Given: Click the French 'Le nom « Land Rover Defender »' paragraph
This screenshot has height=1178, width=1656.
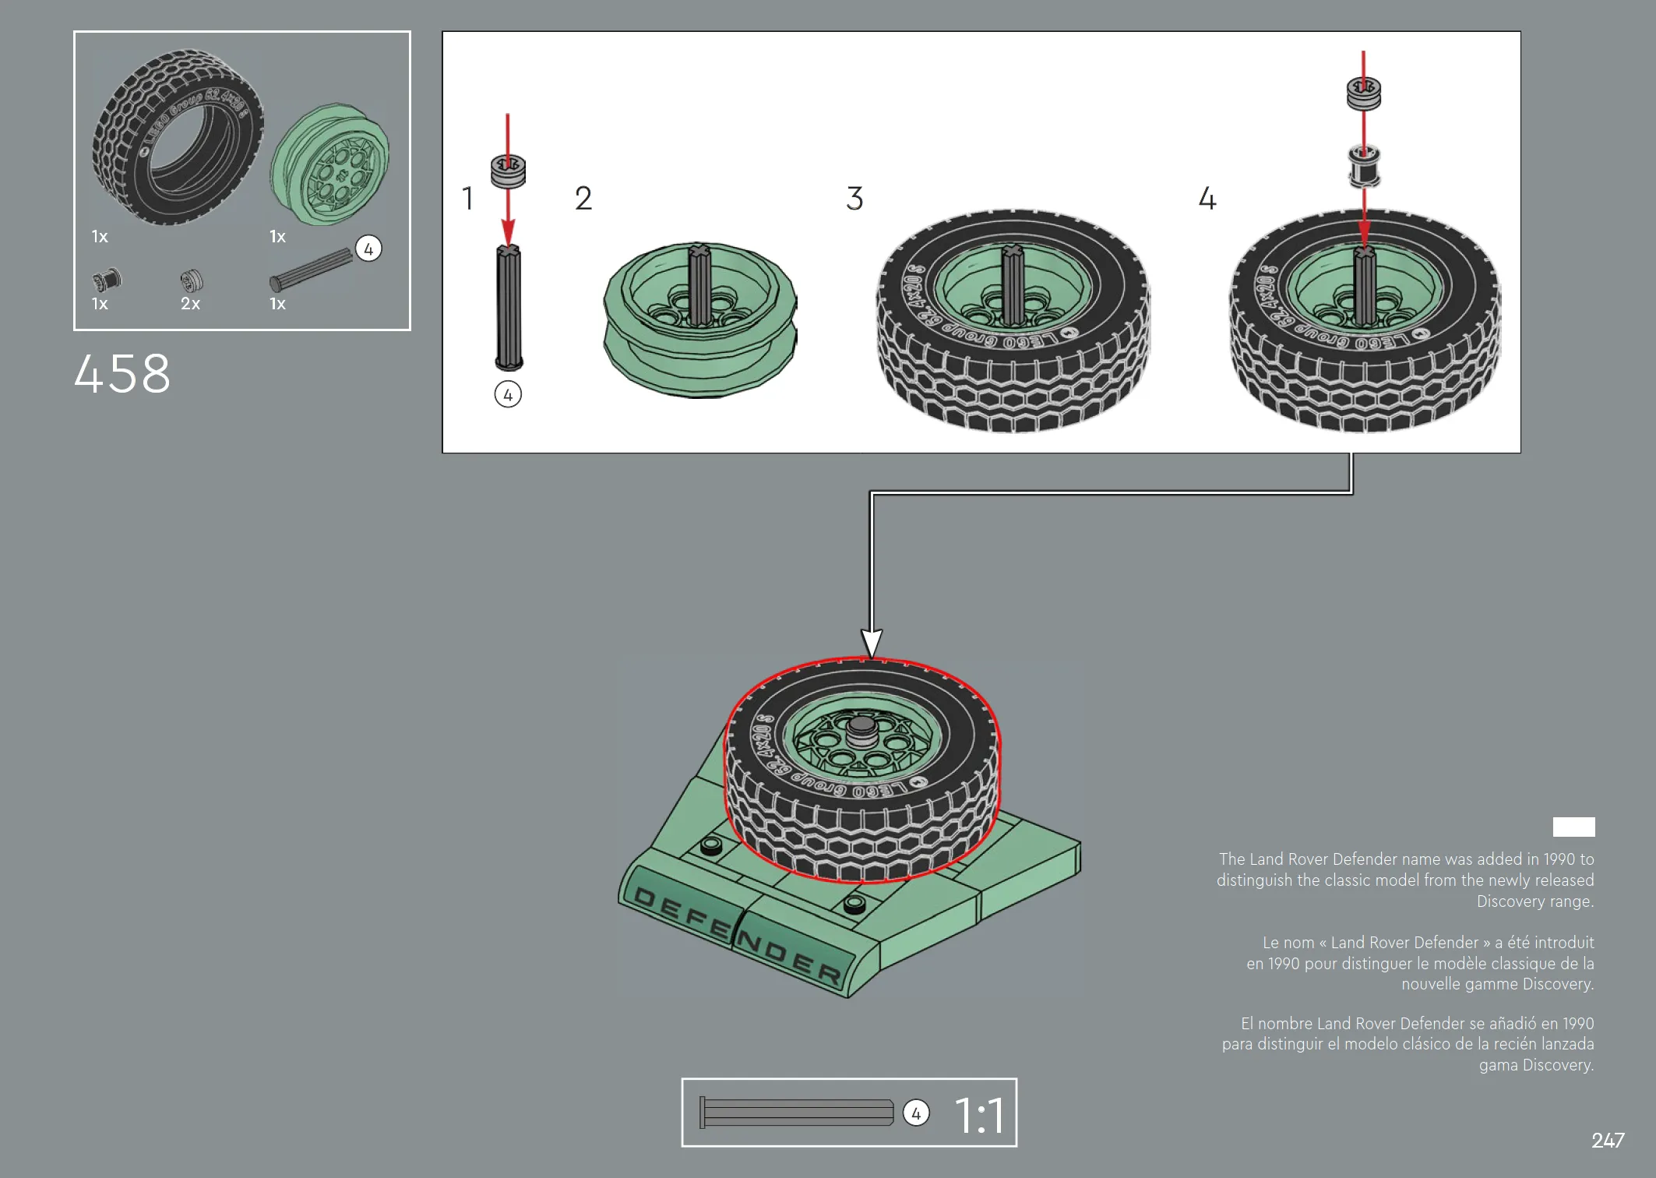Looking at the screenshot, I should (1420, 963).
